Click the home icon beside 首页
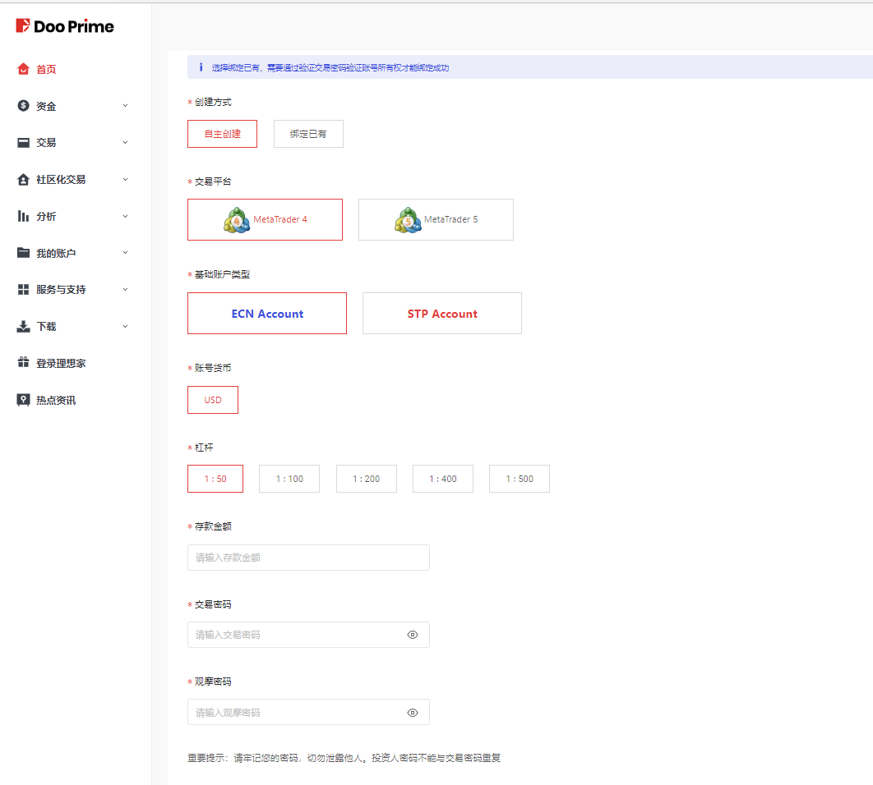Image resolution: width=873 pixels, height=785 pixels. coord(23,69)
